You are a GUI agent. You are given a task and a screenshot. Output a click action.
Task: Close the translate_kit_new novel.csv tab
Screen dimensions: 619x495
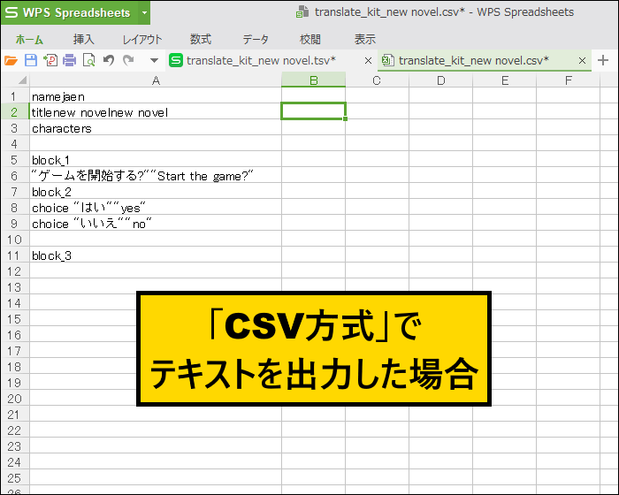point(582,60)
